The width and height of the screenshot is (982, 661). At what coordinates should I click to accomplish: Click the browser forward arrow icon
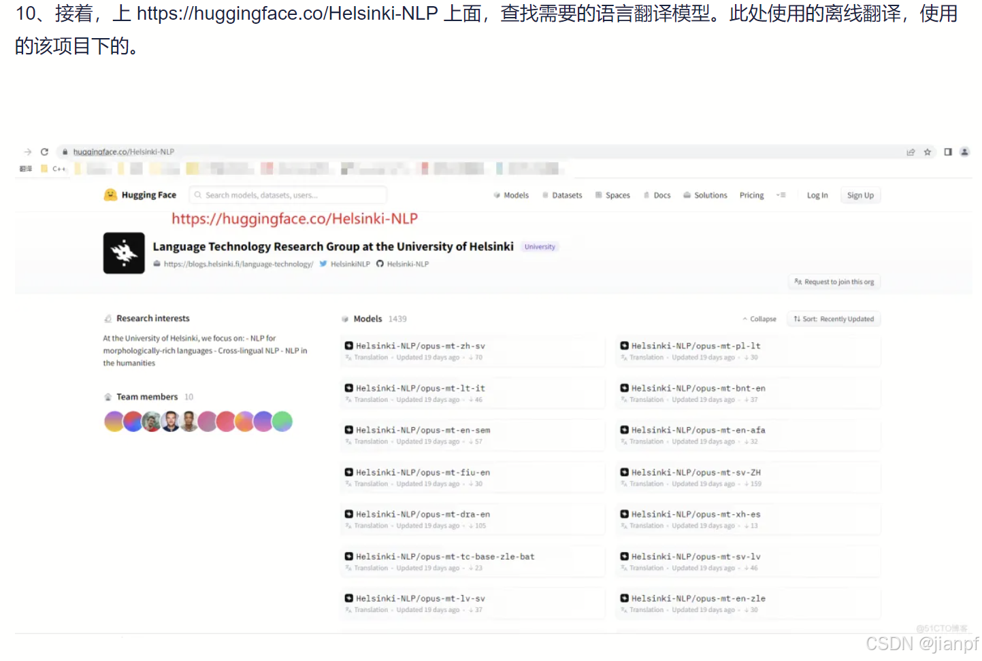click(28, 152)
